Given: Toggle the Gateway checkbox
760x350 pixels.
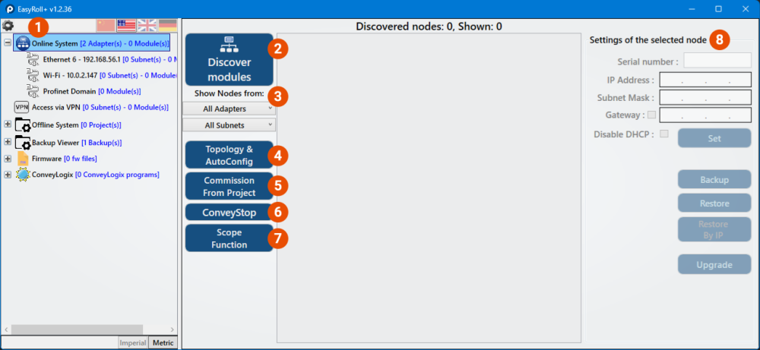Looking at the screenshot, I should point(651,115).
